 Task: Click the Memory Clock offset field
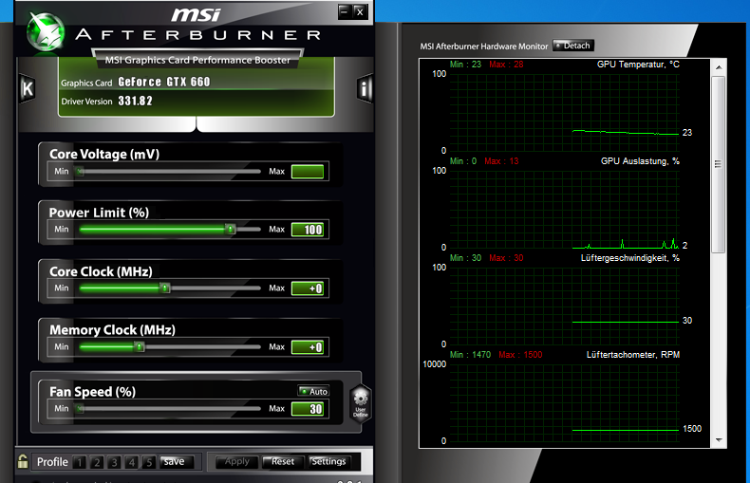[308, 347]
